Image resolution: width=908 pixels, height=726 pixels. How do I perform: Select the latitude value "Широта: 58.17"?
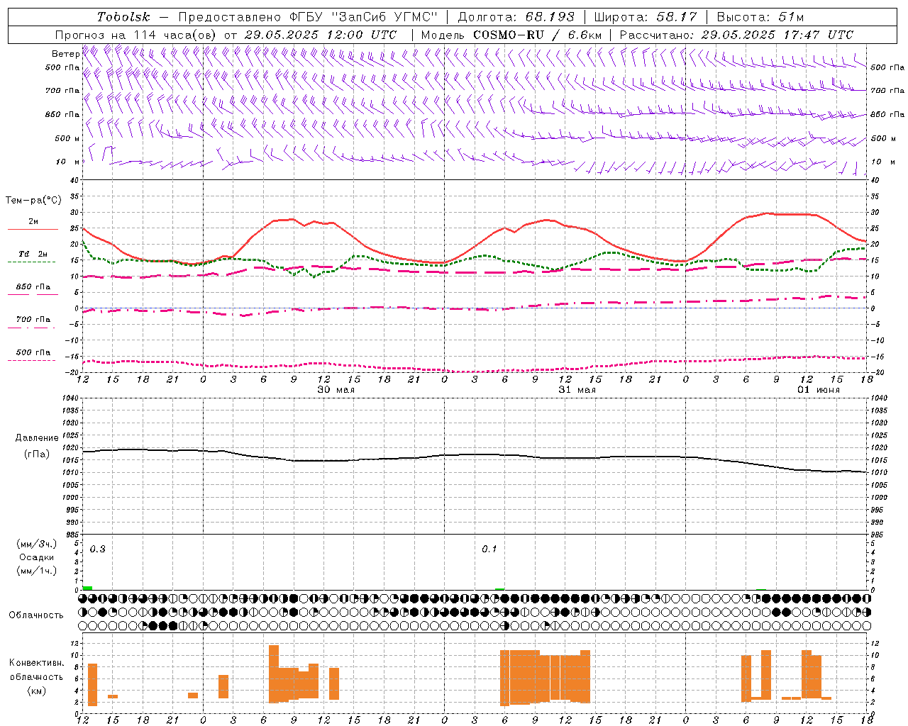646,17
